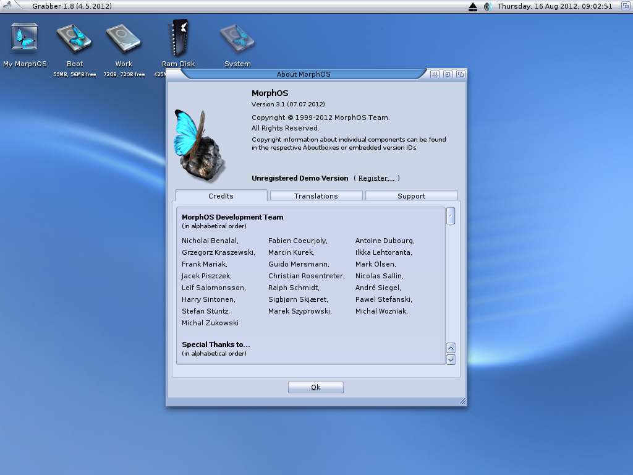Click the credits list scroll up arrow
This screenshot has height=475, width=633.
tap(451, 348)
